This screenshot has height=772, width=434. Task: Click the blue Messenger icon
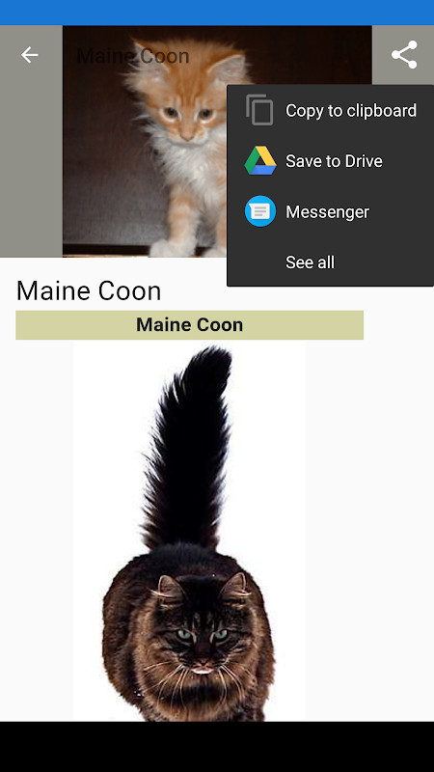[260, 211]
